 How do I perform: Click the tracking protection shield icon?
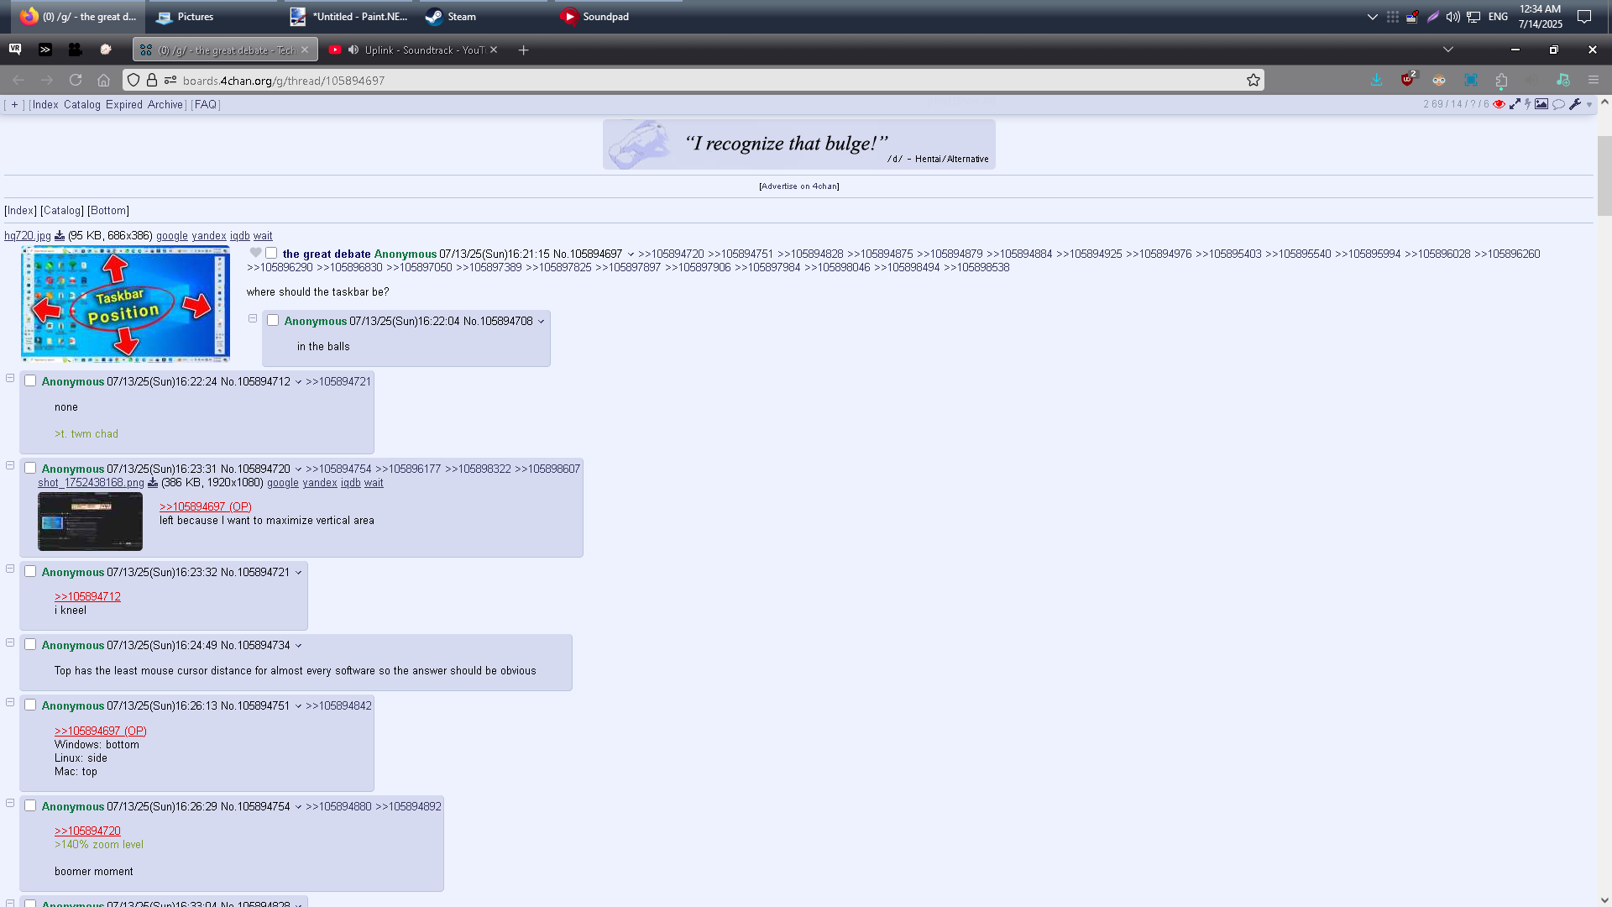133,80
